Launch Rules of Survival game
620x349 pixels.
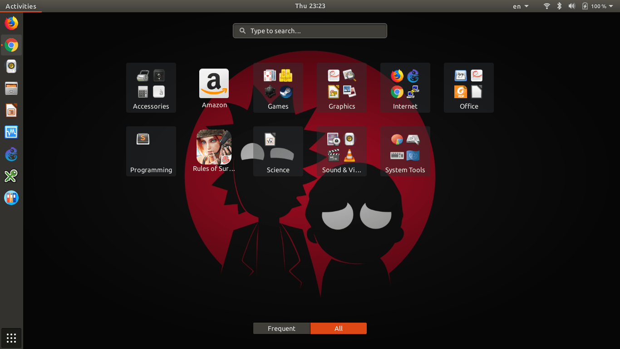point(214,151)
